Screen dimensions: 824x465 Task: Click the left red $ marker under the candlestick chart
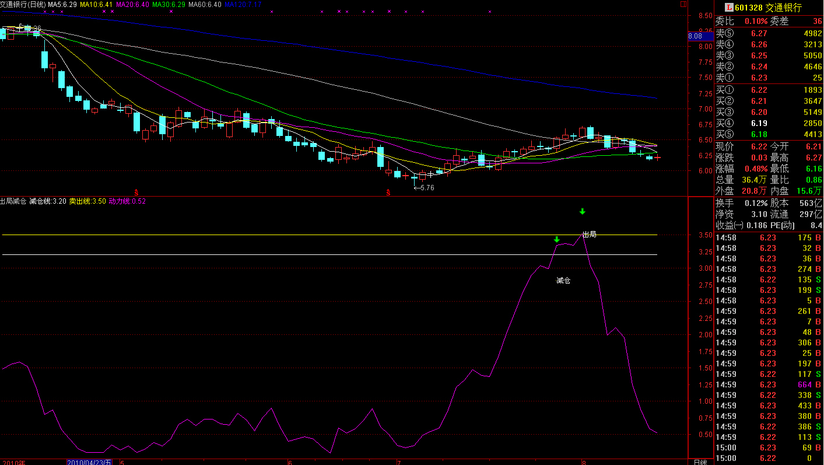point(136,192)
